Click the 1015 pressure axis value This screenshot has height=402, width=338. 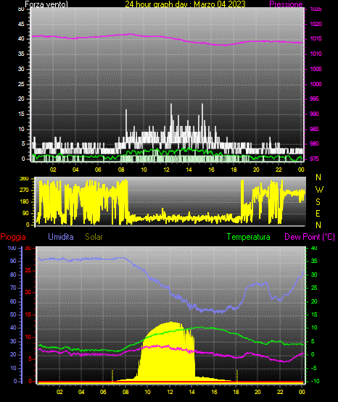click(x=316, y=38)
